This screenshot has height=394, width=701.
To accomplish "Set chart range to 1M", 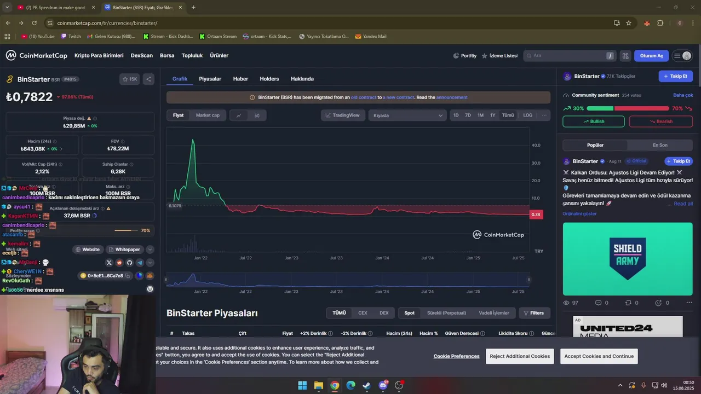I will pos(480,115).
